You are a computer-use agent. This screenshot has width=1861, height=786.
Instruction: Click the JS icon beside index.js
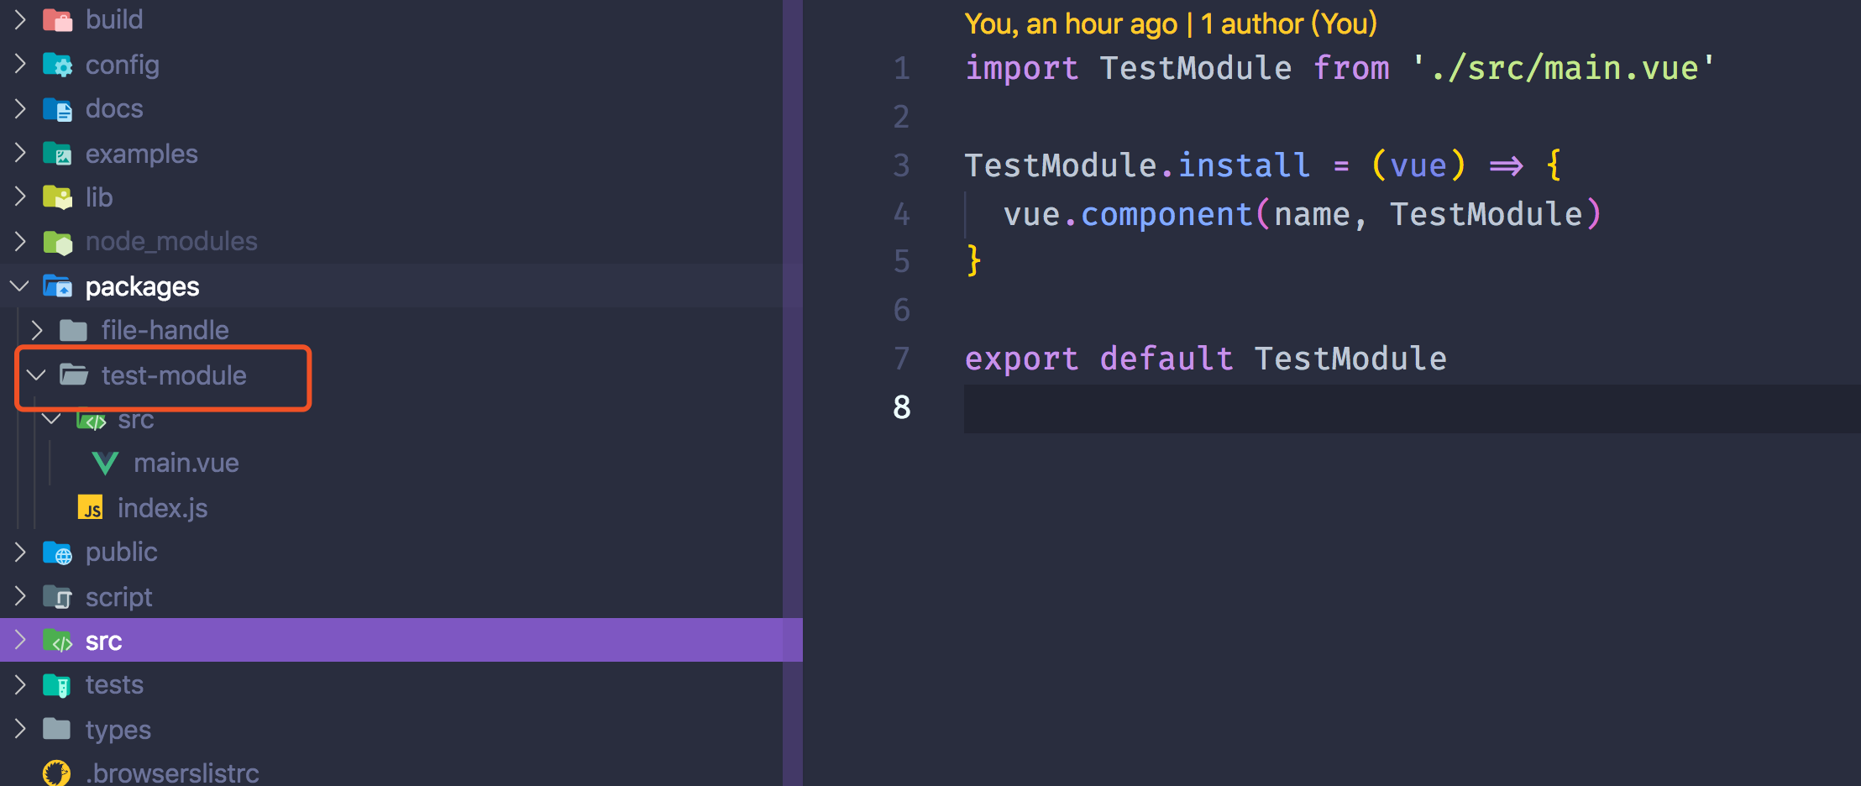click(x=90, y=507)
